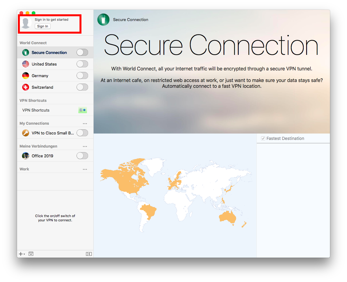The width and height of the screenshot is (347, 282).
Task: Click the Cisco VPN key icon
Action: point(26,133)
